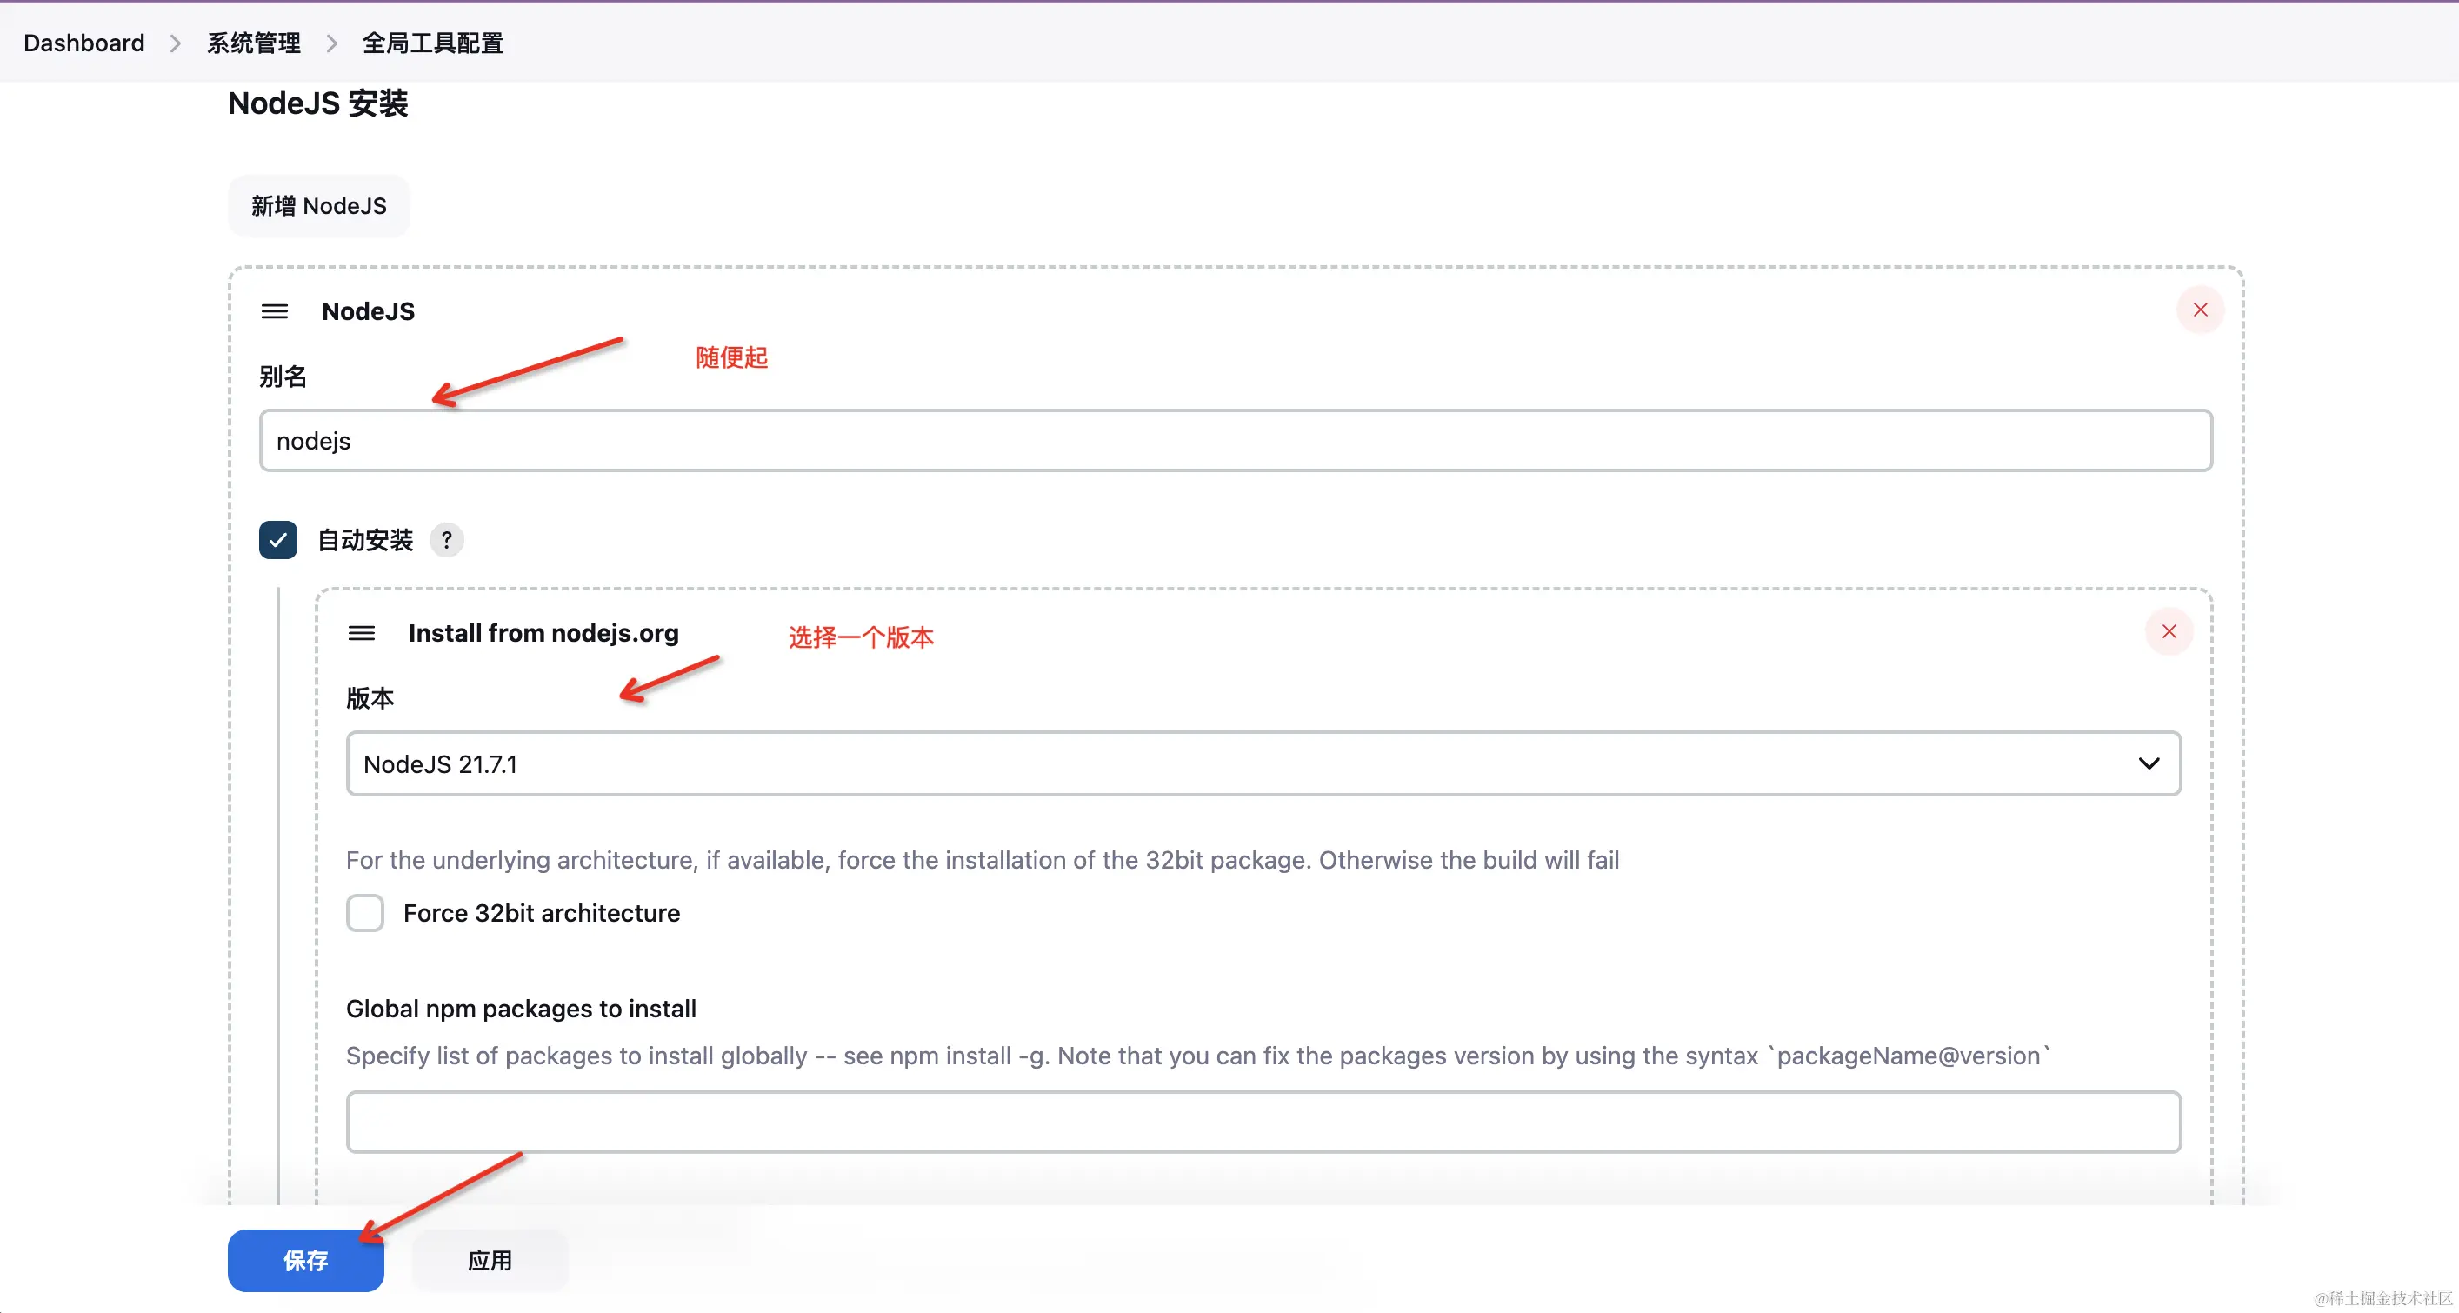Click the Force 32bit architecture label
2459x1313 pixels.
(541, 914)
